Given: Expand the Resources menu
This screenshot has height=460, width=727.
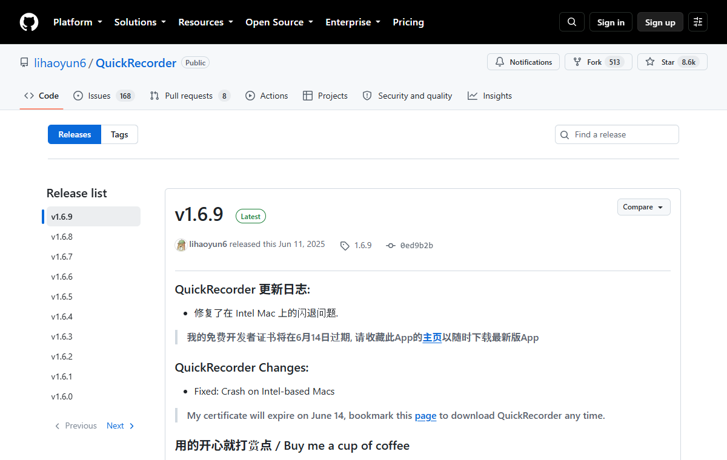Looking at the screenshot, I should click(205, 22).
